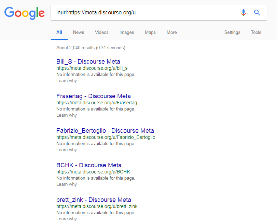The height and width of the screenshot is (221, 277).
Task: Open search Tools options
Action: pos(256,32)
